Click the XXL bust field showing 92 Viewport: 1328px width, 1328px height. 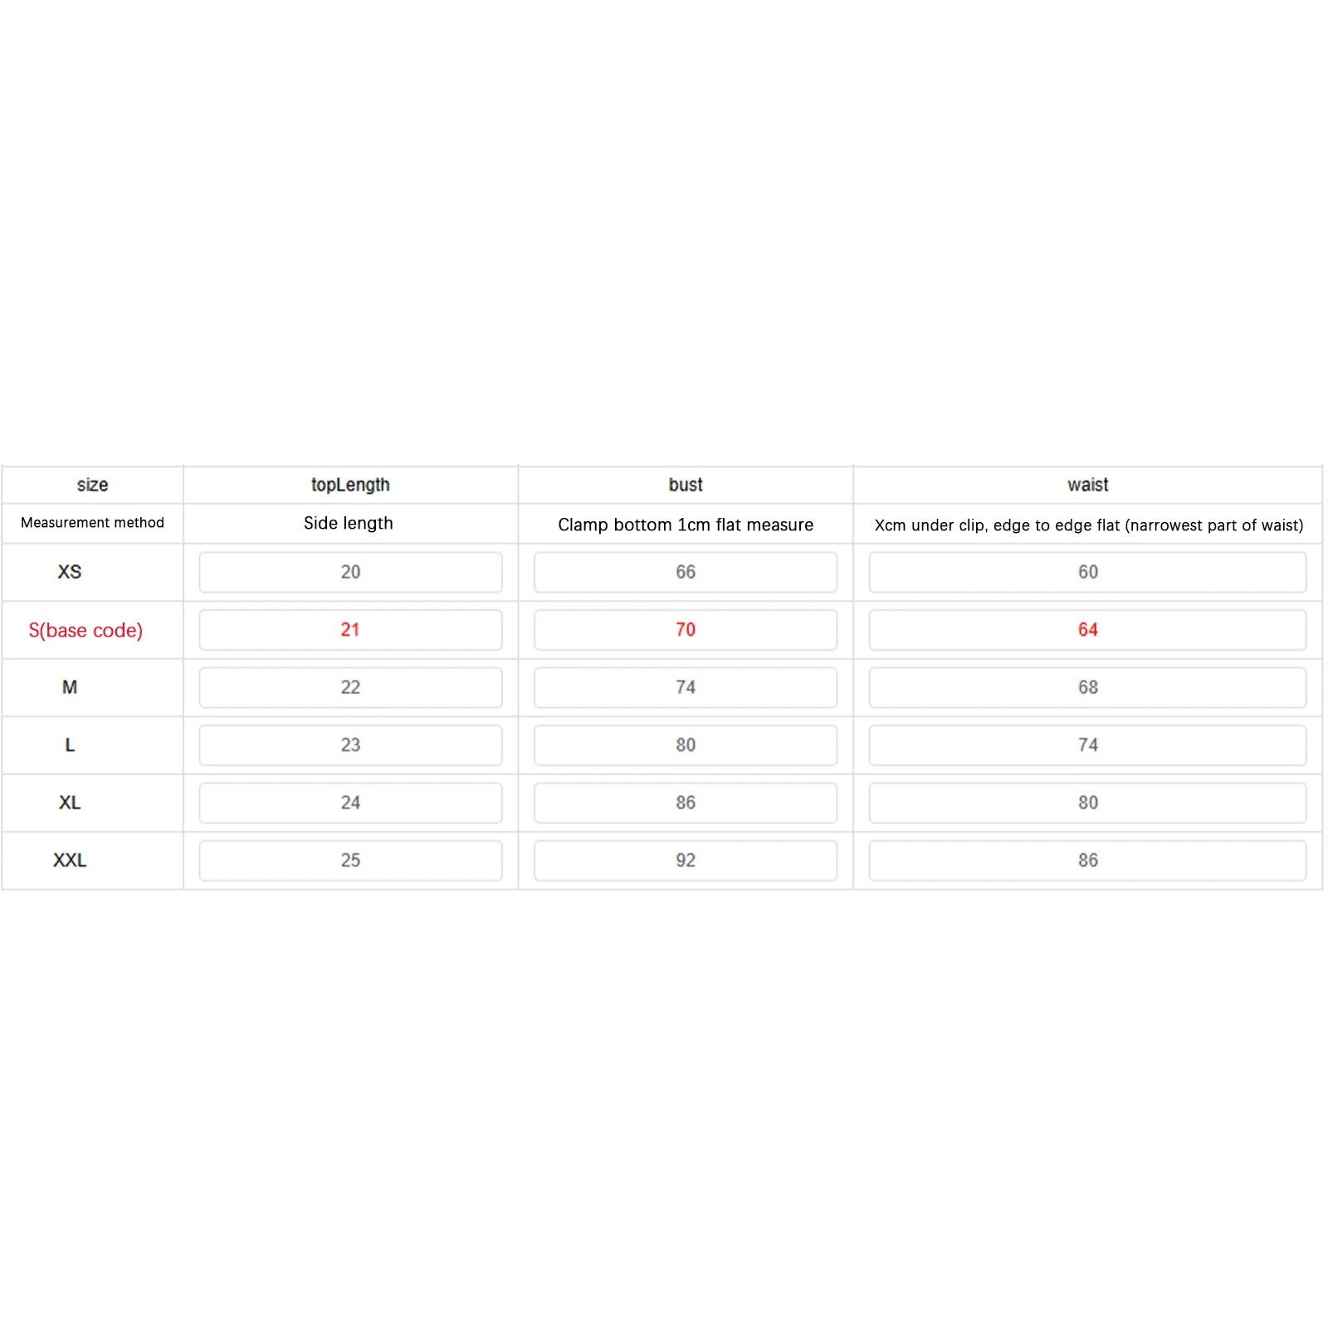(x=685, y=861)
